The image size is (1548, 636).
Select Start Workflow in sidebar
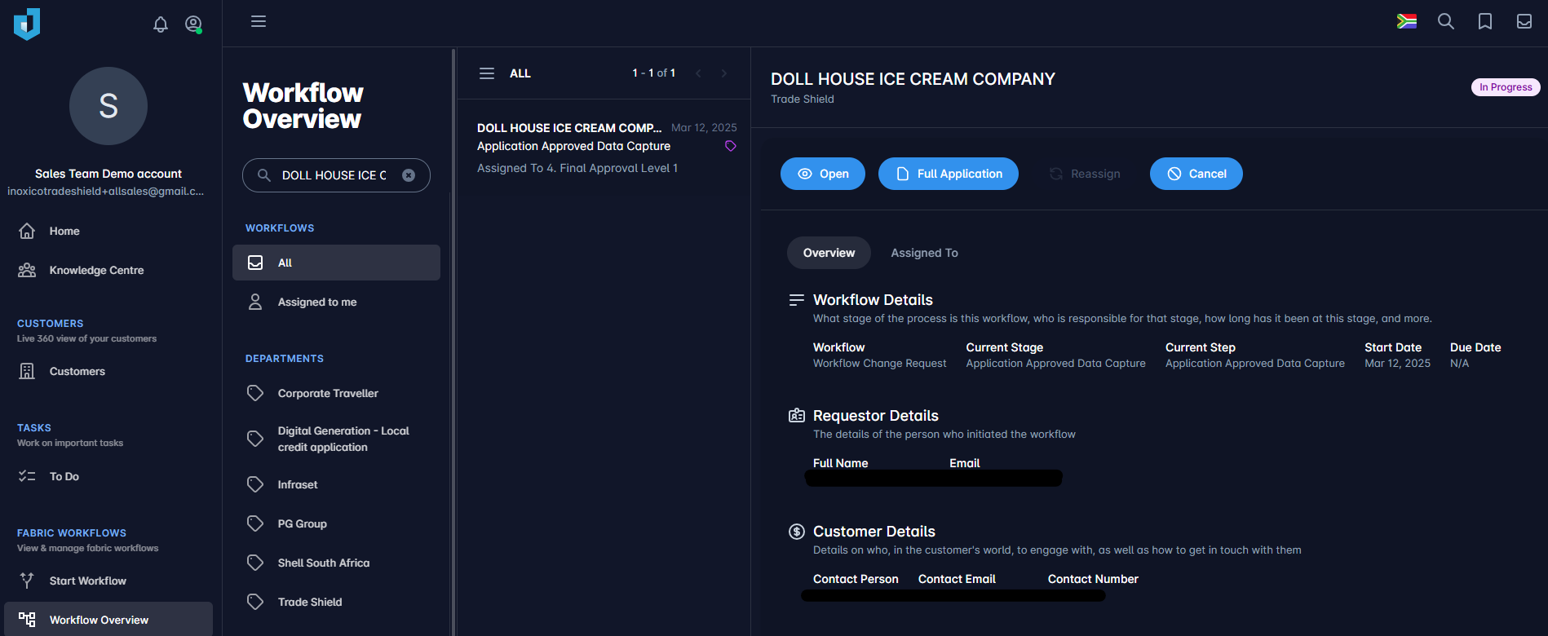click(x=108, y=581)
